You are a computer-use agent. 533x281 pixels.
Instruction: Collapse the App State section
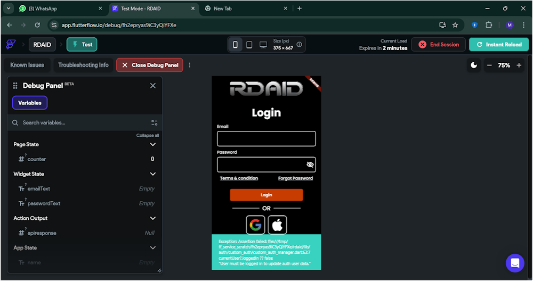point(153,248)
